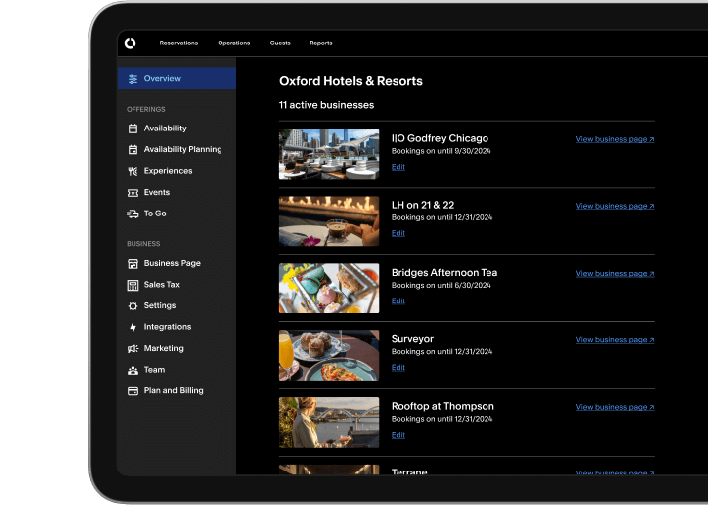Click the Availability Planning calendar icon
The image size is (708, 514).
coord(133,150)
